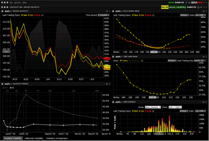Image resolution: width=209 pixels, height=141 pixels.
Task: Click round icon left of AAPL Volatility Profile
Action: (x=2, y=84)
